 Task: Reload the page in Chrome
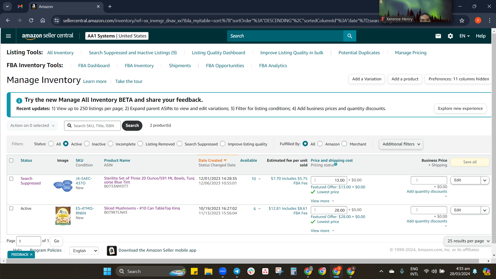point(31,20)
